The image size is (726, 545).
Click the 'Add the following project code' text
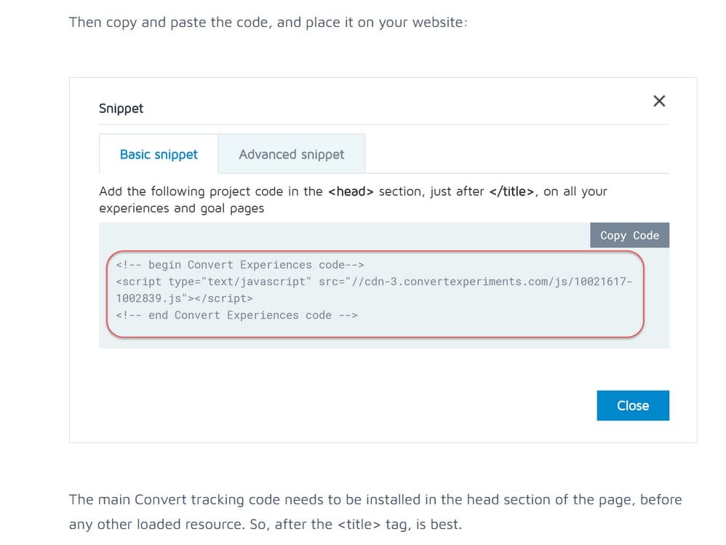(191, 191)
